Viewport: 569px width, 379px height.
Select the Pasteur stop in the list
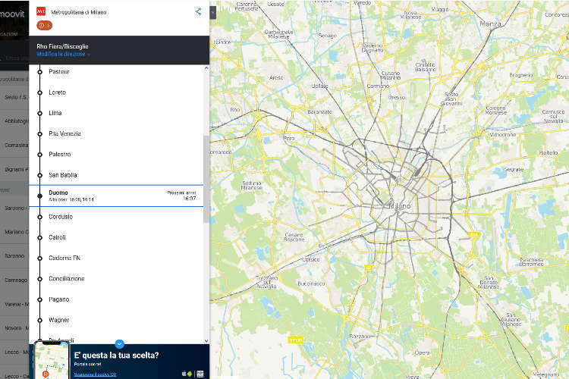tap(59, 71)
